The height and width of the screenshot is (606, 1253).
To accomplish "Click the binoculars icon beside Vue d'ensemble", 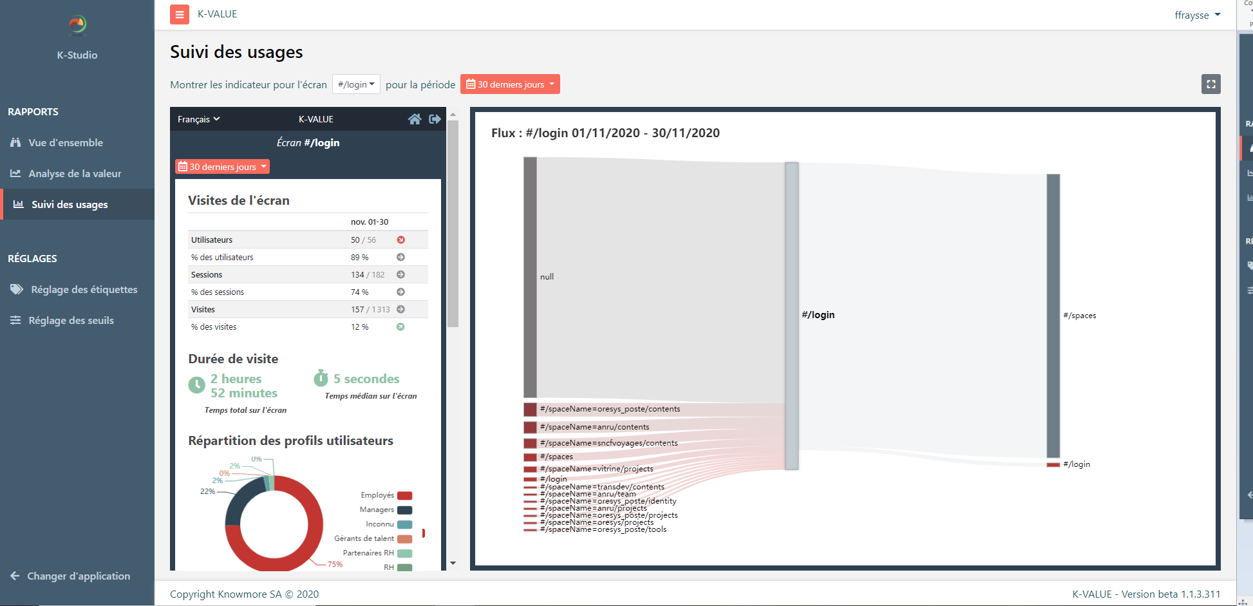I will click(x=15, y=142).
